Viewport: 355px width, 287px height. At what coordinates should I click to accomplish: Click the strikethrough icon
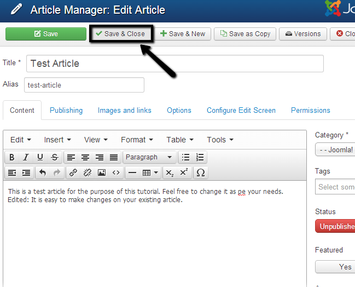54,157
